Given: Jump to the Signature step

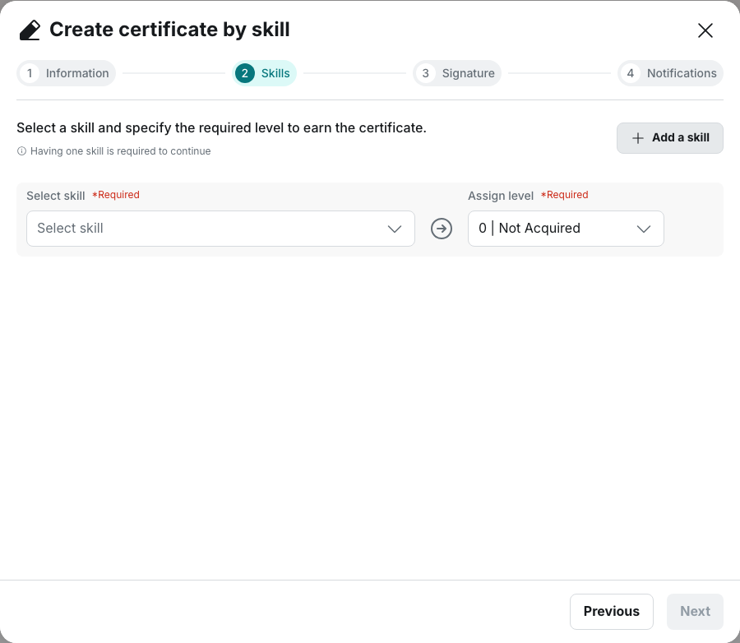Looking at the screenshot, I should tap(457, 73).
